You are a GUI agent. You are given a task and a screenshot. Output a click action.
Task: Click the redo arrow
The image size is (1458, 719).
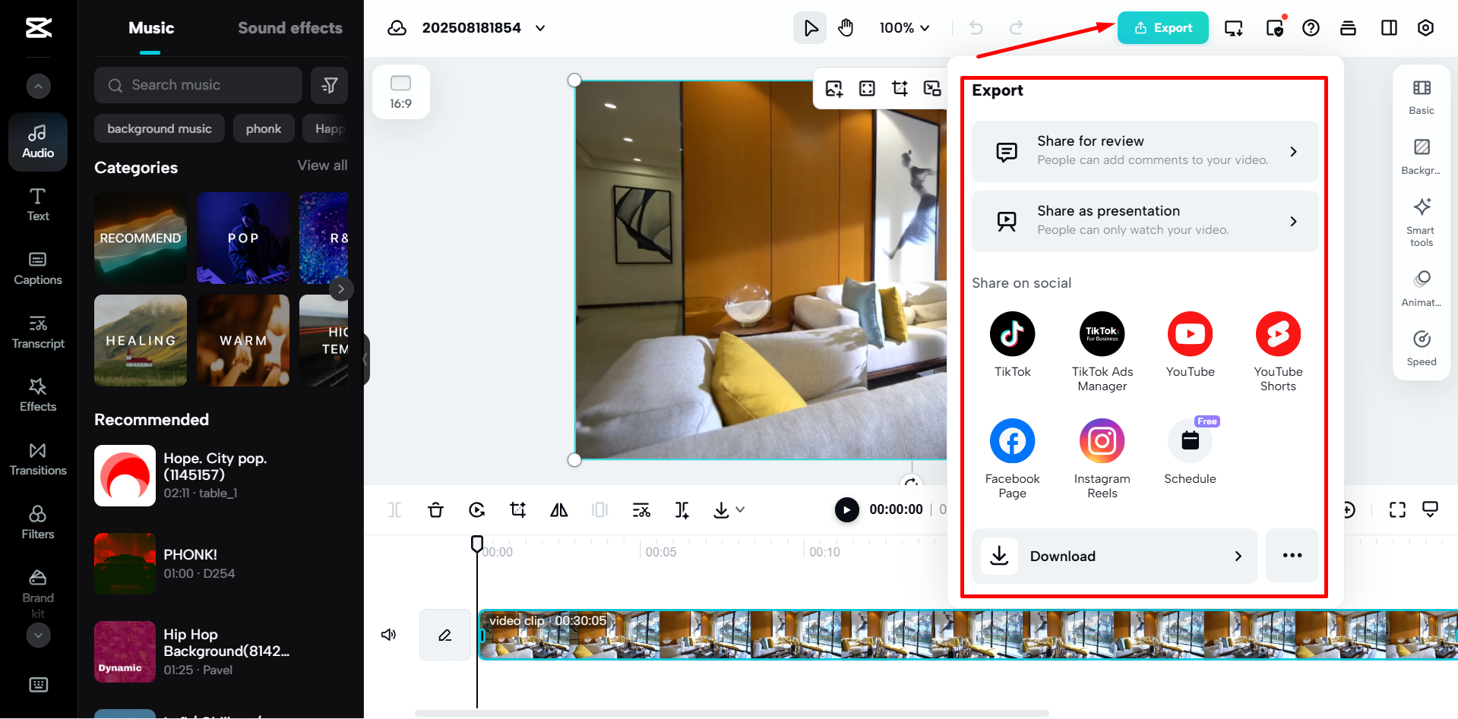click(1016, 28)
